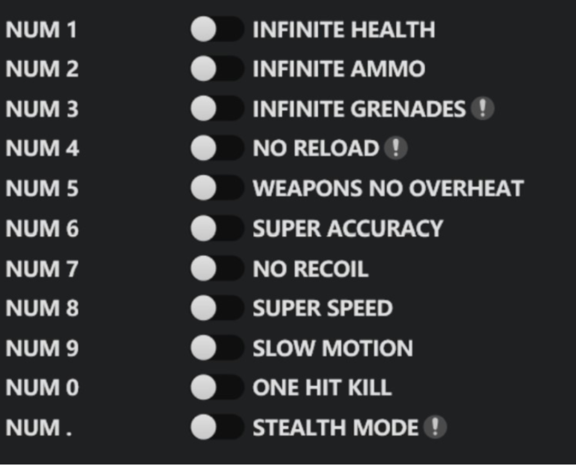Click the NUM 1 hotkey label
The height and width of the screenshot is (465, 576).
(x=41, y=29)
